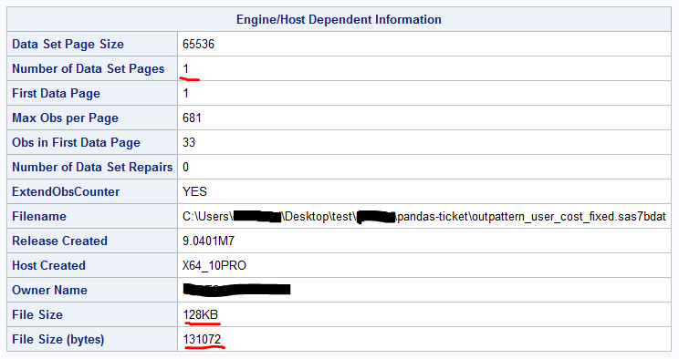Select the Obs in First Data Page label
679x359 pixels.
click(x=77, y=143)
